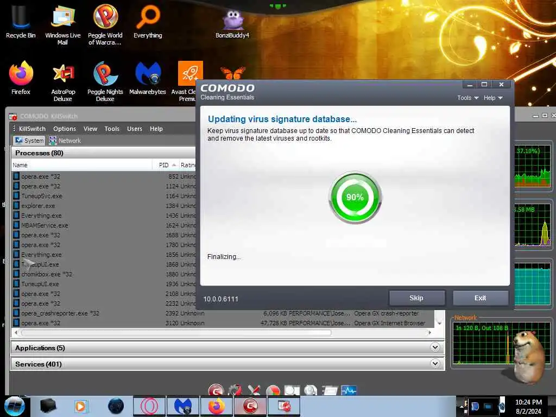Open the media player taskbar icon
556x417 pixels.
click(x=80, y=406)
